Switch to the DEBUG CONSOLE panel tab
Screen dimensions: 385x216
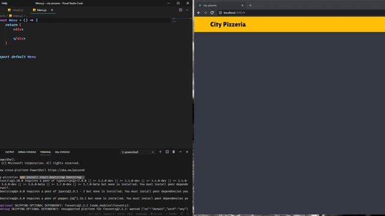pyautogui.click(x=27, y=152)
